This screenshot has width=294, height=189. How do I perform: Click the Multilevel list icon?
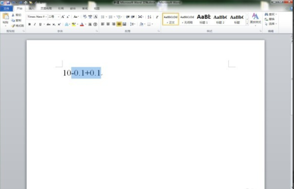tap(119, 17)
